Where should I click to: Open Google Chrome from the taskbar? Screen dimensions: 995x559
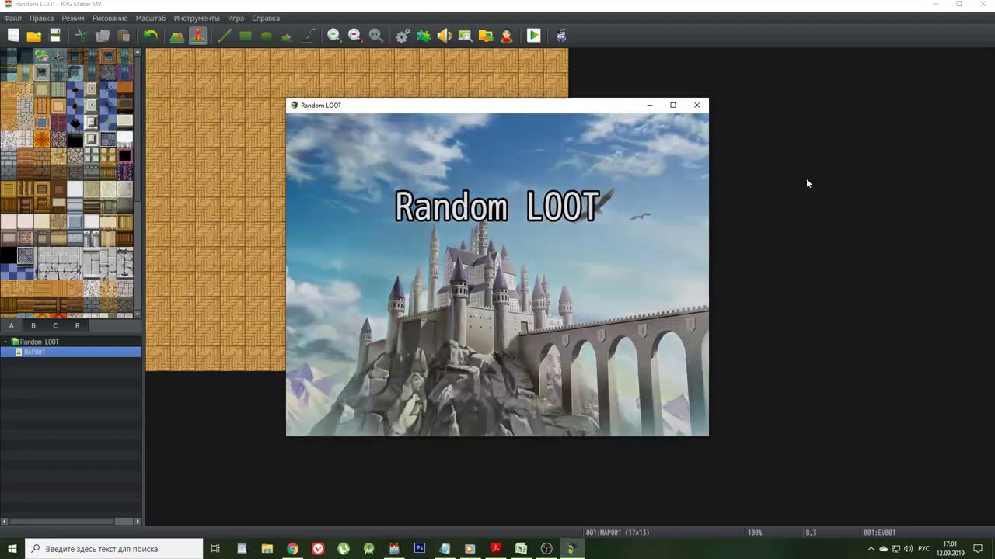[292, 549]
